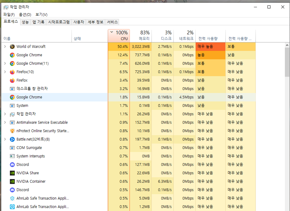Click the Battle.net(32비트) process icon
The height and width of the screenshot is (211, 290).
point(12,139)
